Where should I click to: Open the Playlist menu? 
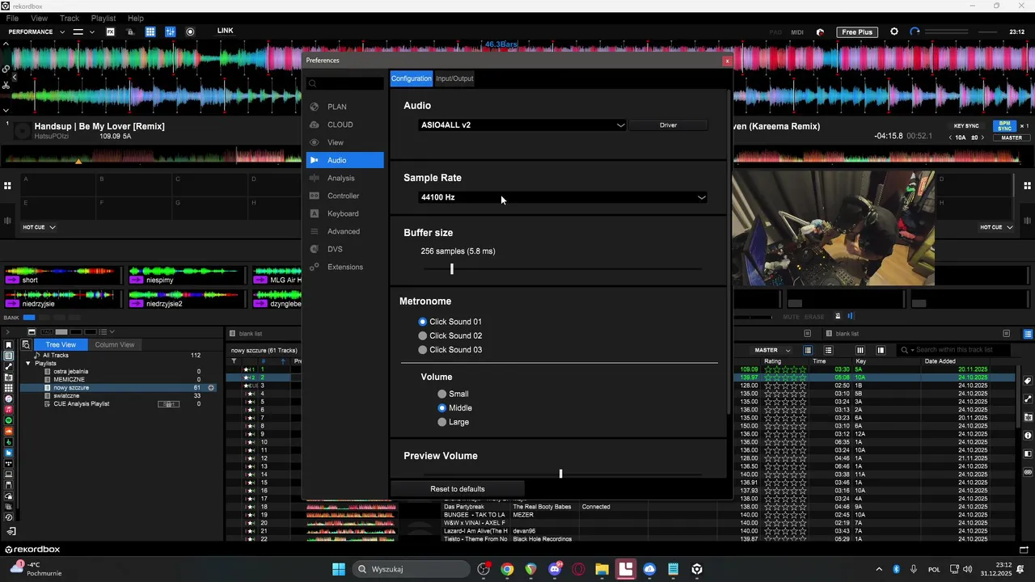103,18
